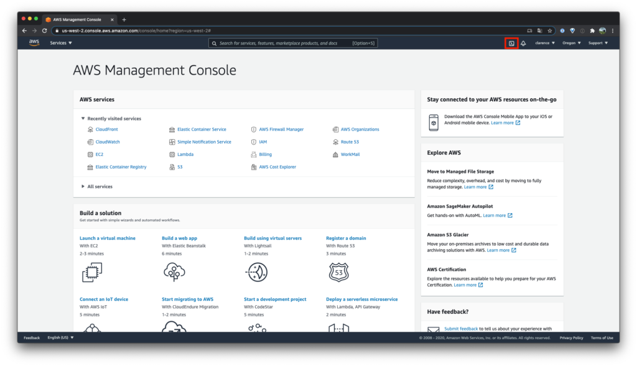Click the Route 53 shield icon
Viewport: 637px width, 366px height.
pyautogui.click(x=338, y=272)
